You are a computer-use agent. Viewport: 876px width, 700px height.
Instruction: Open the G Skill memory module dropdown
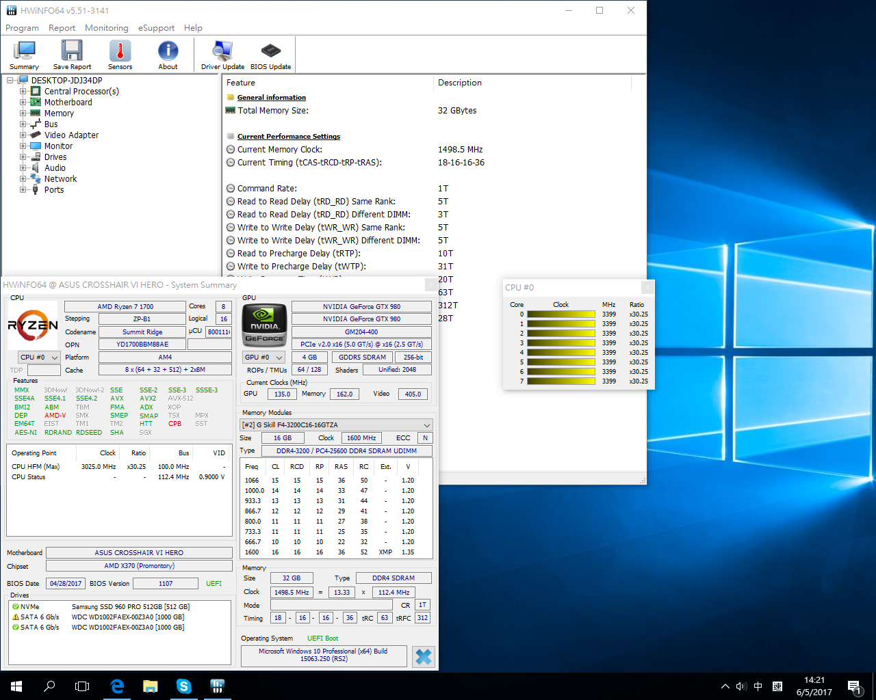point(336,425)
